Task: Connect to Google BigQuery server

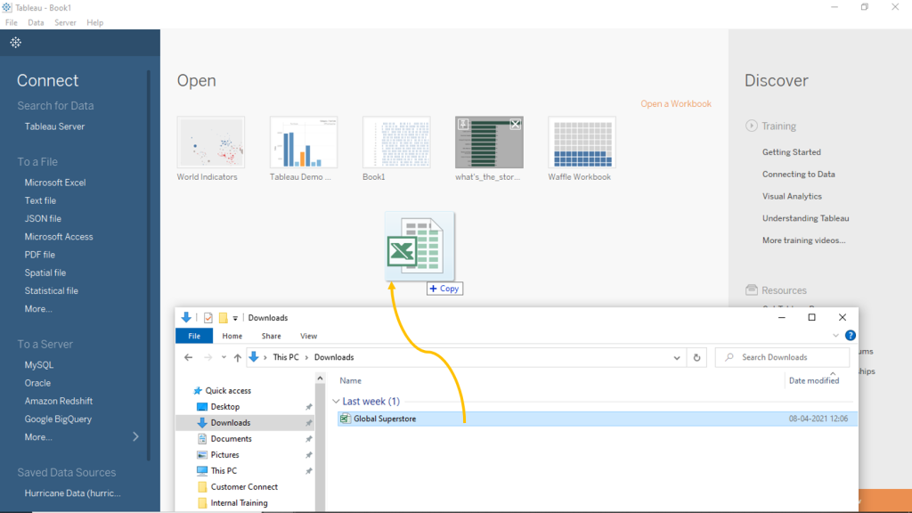Action: (x=58, y=419)
